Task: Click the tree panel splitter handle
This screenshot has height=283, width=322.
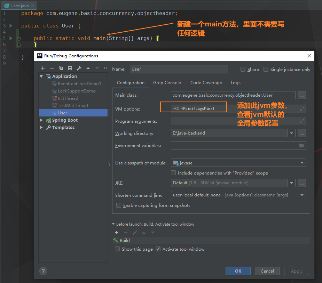Action: point(109,163)
